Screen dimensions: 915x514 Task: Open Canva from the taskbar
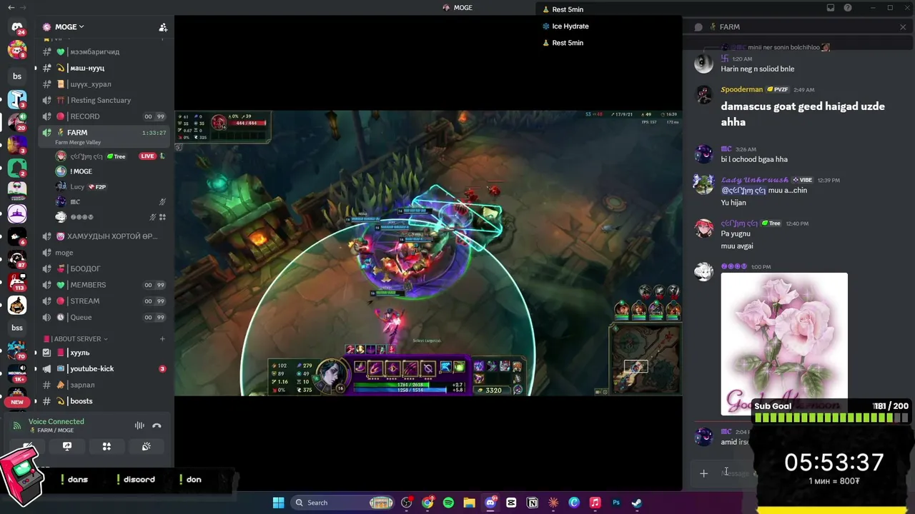pyautogui.click(x=574, y=503)
